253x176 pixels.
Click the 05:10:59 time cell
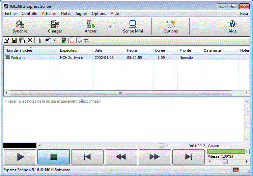(x=134, y=58)
